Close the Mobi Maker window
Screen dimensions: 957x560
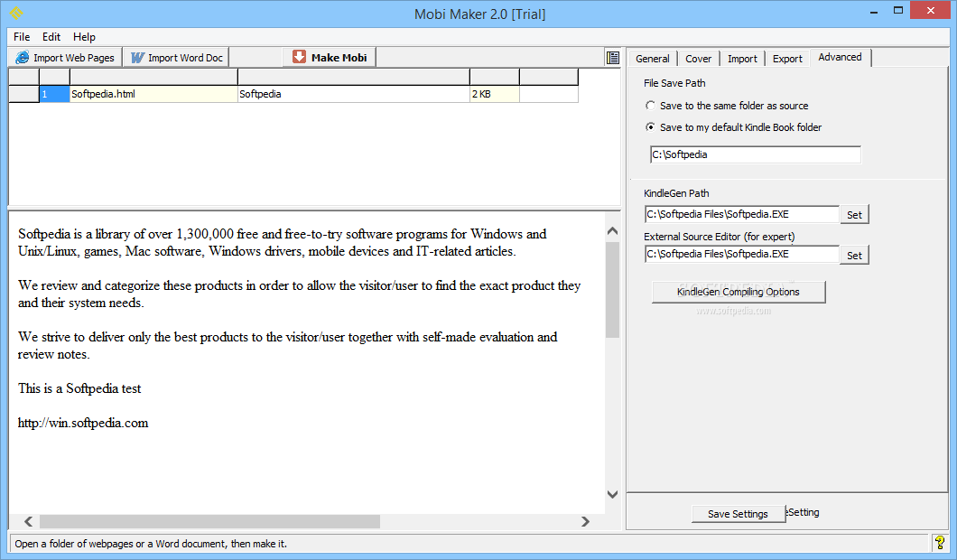(x=931, y=10)
